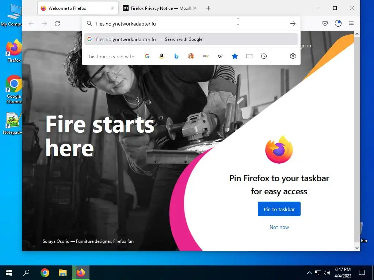Click in the address bar text field

(191, 24)
